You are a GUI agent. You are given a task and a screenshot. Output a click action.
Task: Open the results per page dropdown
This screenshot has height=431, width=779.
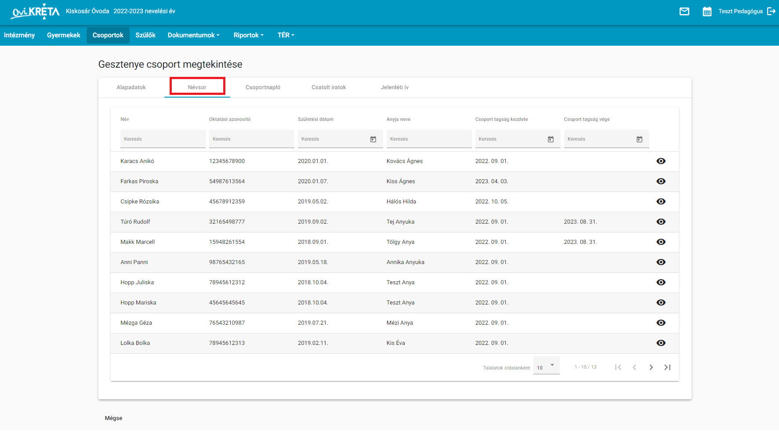546,366
